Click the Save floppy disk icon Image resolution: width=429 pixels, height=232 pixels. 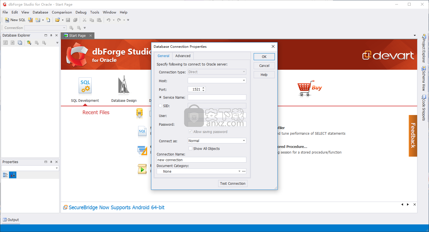tap(68, 20)
